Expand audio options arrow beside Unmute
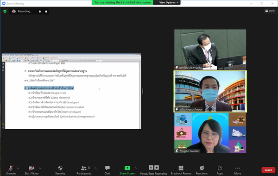The height and width of the screenshot is (176, 278). coord(18,168)
